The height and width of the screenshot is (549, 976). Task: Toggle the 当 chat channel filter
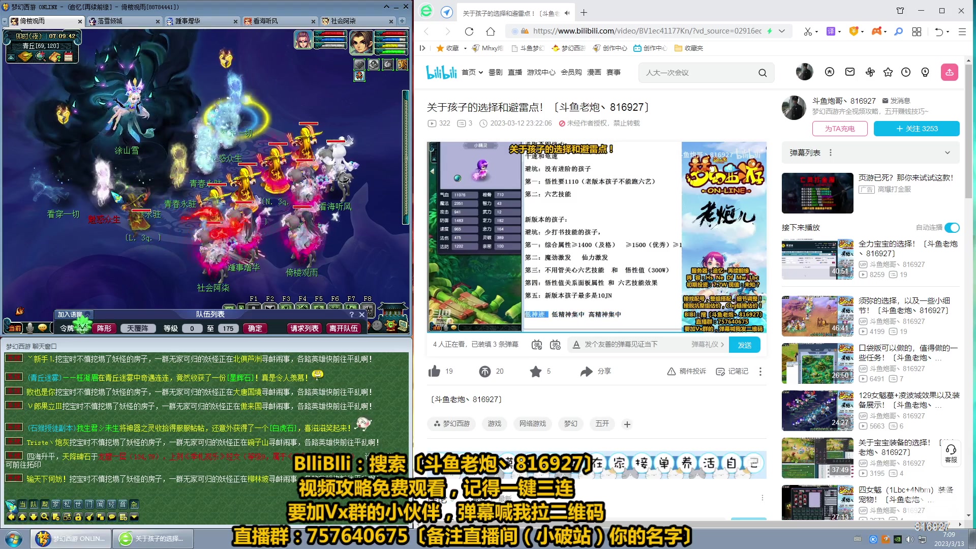(x=22, y=504)
